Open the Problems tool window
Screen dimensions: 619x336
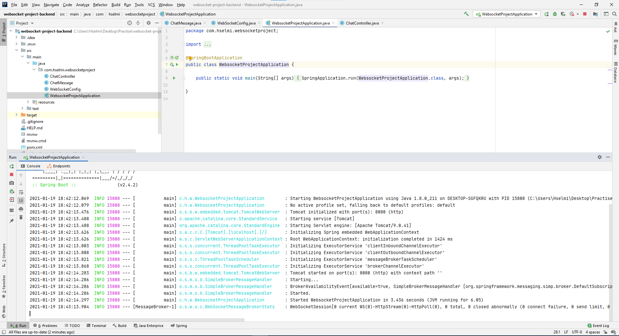point(45,326)
